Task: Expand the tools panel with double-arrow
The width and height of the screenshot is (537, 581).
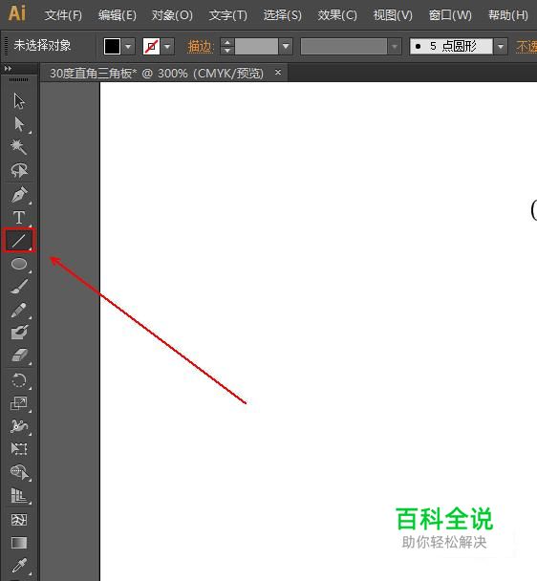Action: click(8, 69)
